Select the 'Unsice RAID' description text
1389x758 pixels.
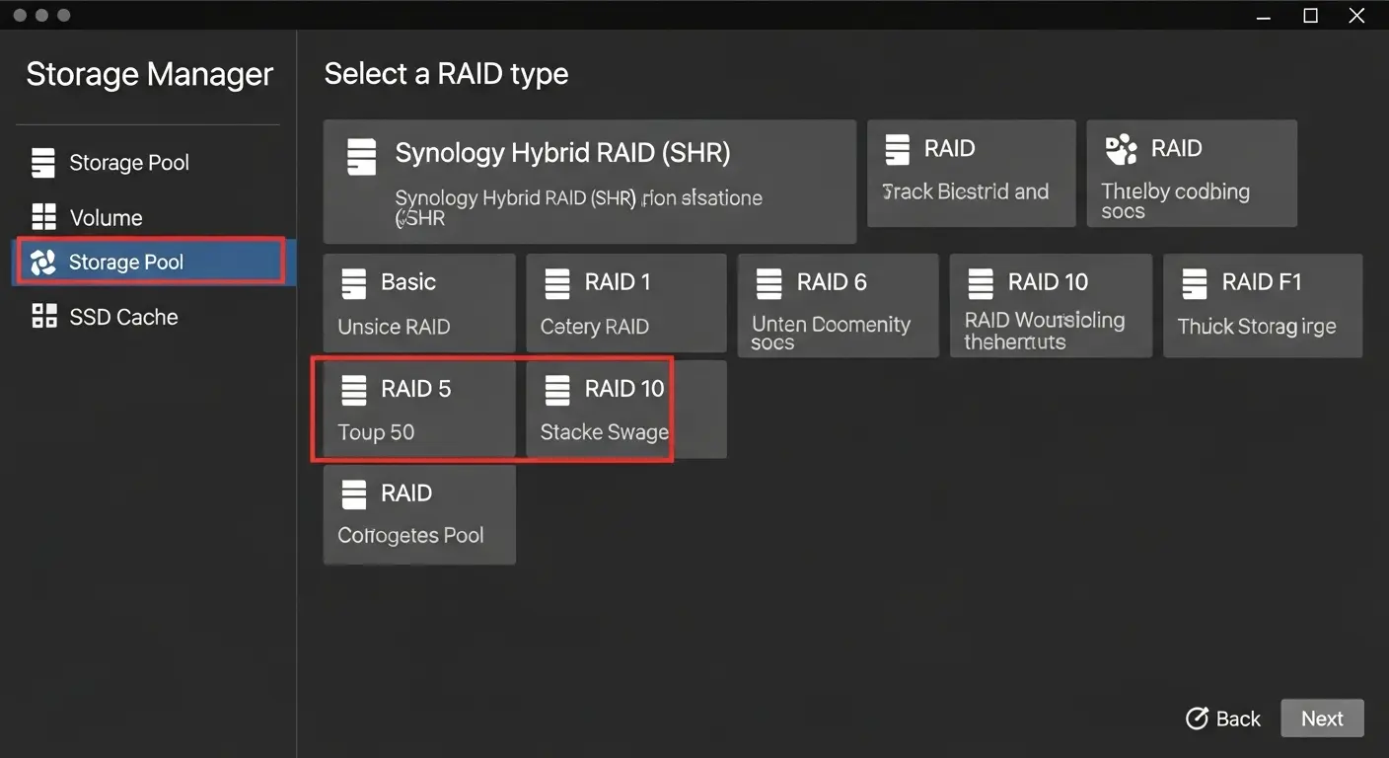click(x=394, y=327)
